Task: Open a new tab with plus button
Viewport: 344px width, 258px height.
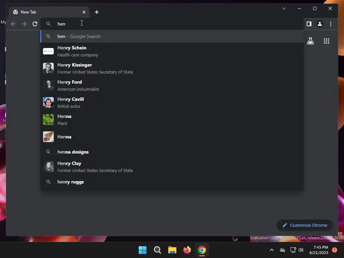Action: click(x=96, y=12)
